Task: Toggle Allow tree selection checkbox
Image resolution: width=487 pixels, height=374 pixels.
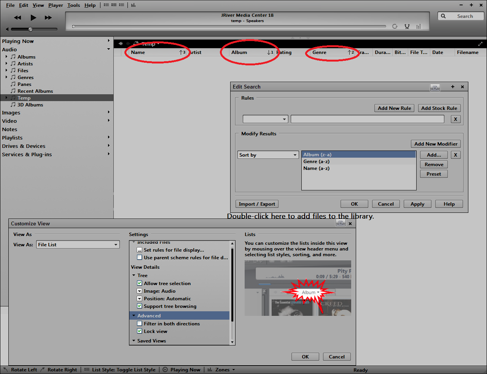Action: coord(140,283)
